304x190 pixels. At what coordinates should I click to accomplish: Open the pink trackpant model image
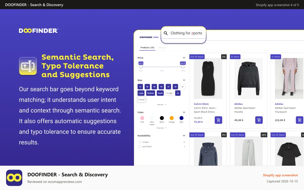[x=289, y=78]
